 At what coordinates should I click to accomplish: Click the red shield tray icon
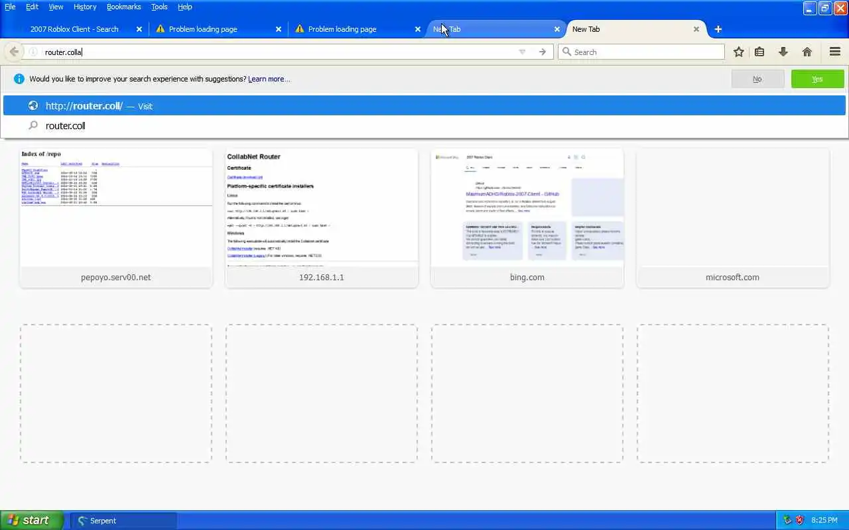point(799,521)
